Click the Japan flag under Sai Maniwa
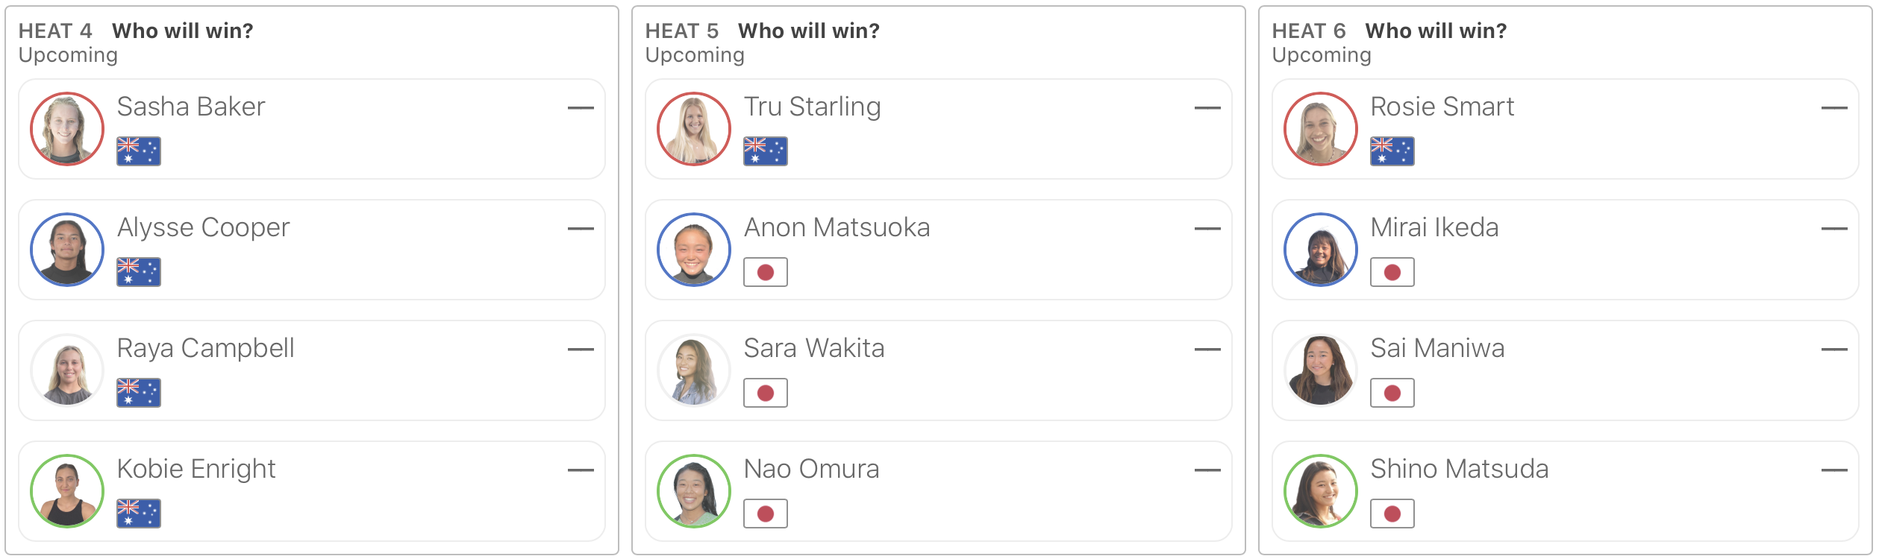Image resolution: width=1879 pixels, height=559 pixels. [x=1392, y=393]
